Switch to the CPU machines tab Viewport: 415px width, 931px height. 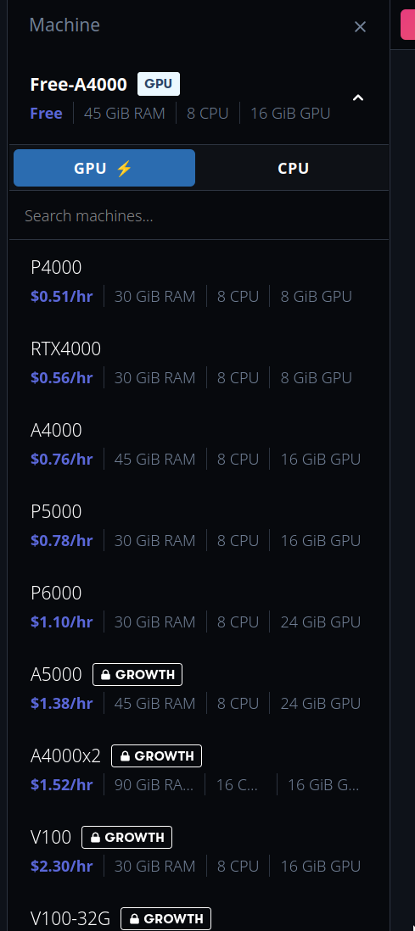coord(293,168)
